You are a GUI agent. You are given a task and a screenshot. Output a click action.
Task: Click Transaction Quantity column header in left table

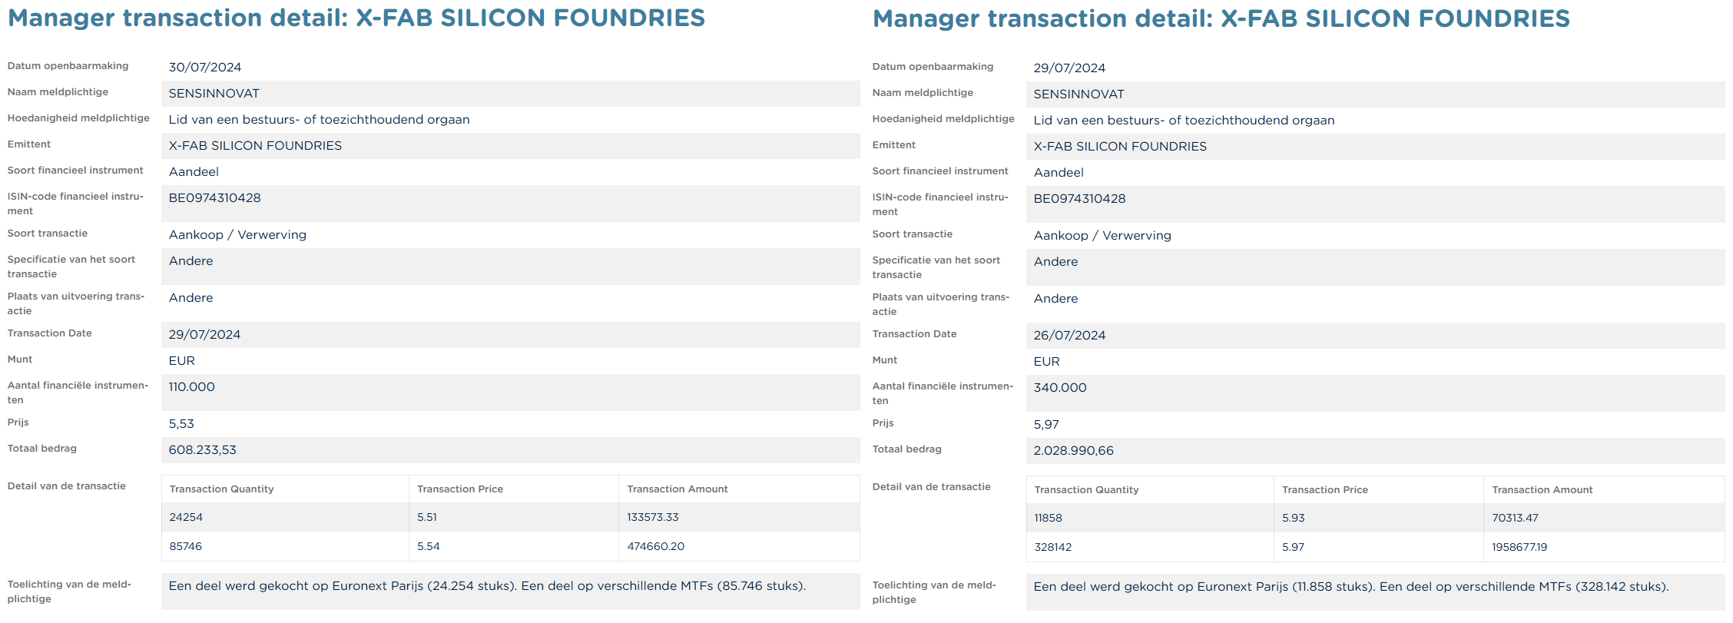(x=222, y=489)
